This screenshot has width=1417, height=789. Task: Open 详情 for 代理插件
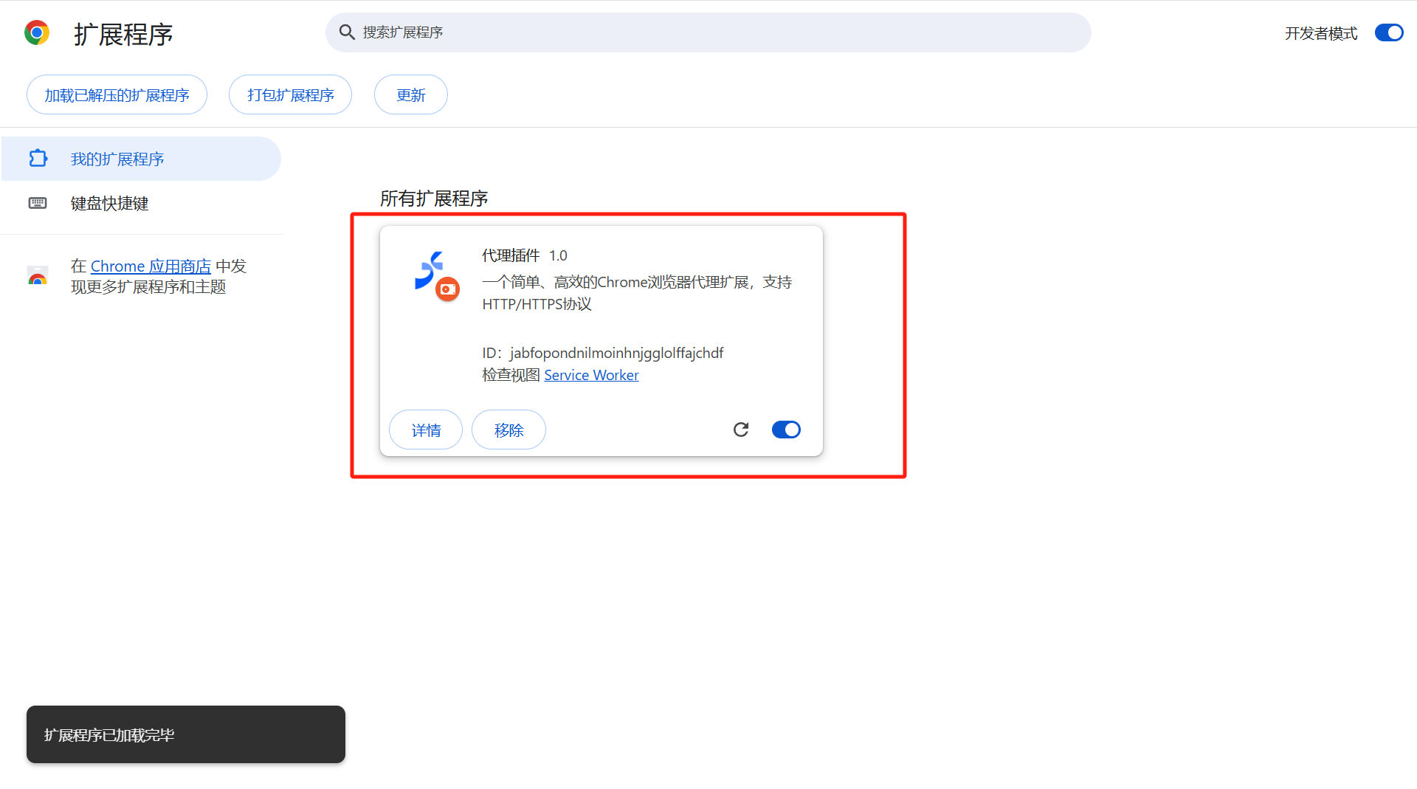point(426,430)
